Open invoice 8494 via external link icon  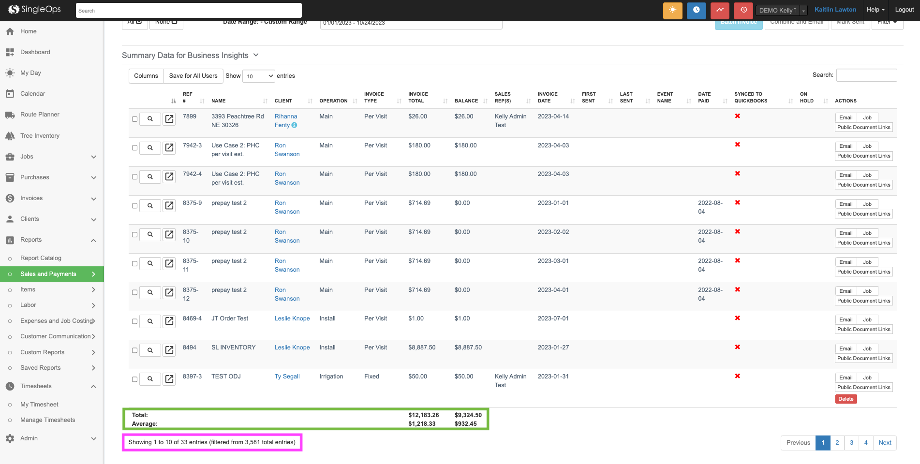click(169, 350)
